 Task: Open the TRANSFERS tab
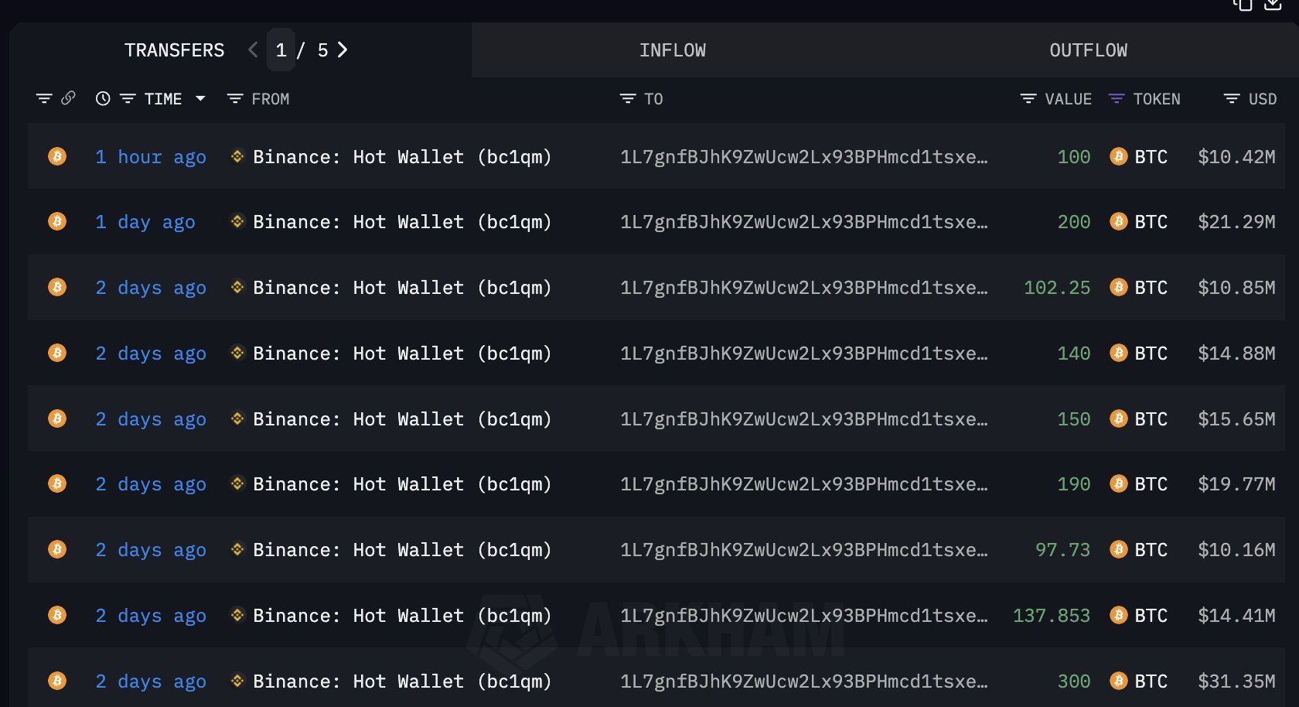click(174, 50)
